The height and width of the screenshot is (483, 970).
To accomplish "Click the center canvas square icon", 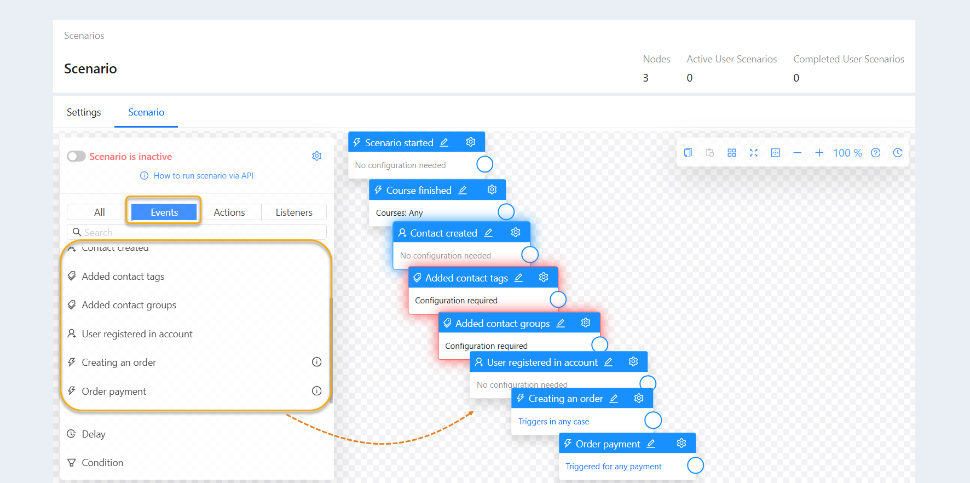I will (x=776, y=153).
